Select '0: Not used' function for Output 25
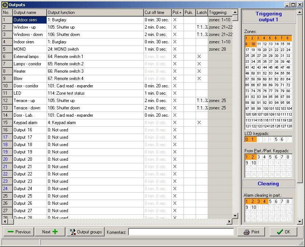 point(95,196)
